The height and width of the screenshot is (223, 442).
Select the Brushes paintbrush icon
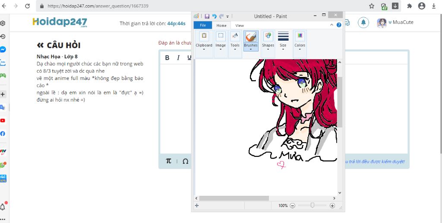click(251, 37)
